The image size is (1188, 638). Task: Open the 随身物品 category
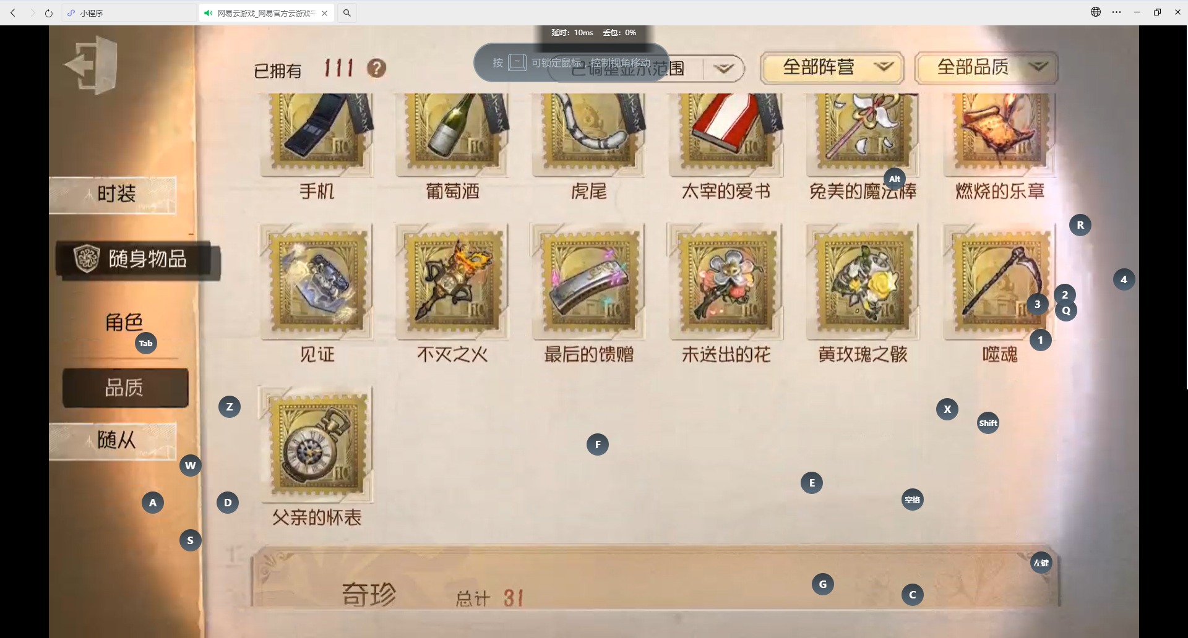click(x=137, y=259)
